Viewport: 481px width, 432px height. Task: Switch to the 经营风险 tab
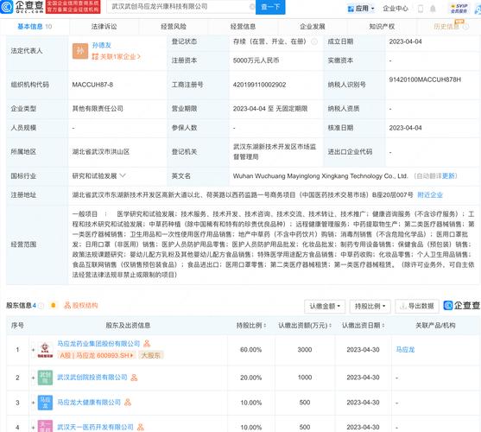[174, 27]
